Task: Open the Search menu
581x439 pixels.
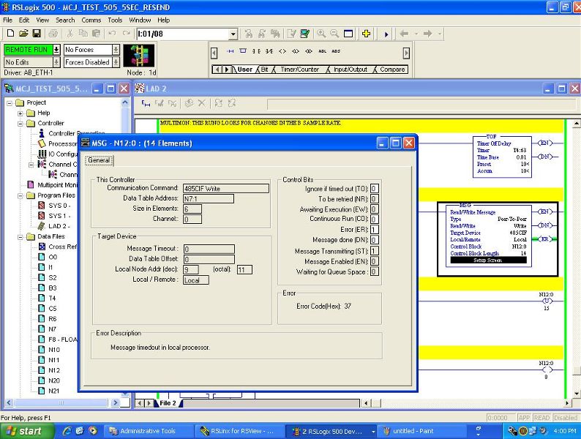Action: point(65,20)
